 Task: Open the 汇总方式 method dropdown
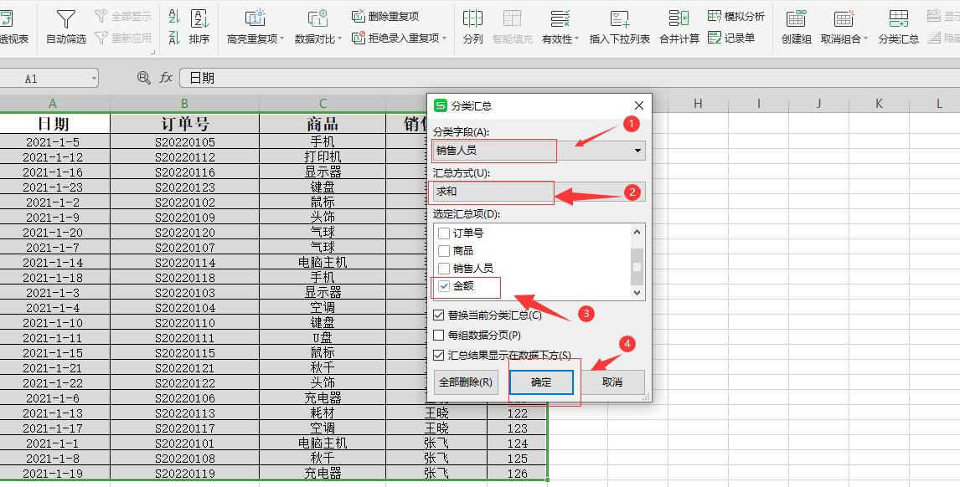coord(638,192)
